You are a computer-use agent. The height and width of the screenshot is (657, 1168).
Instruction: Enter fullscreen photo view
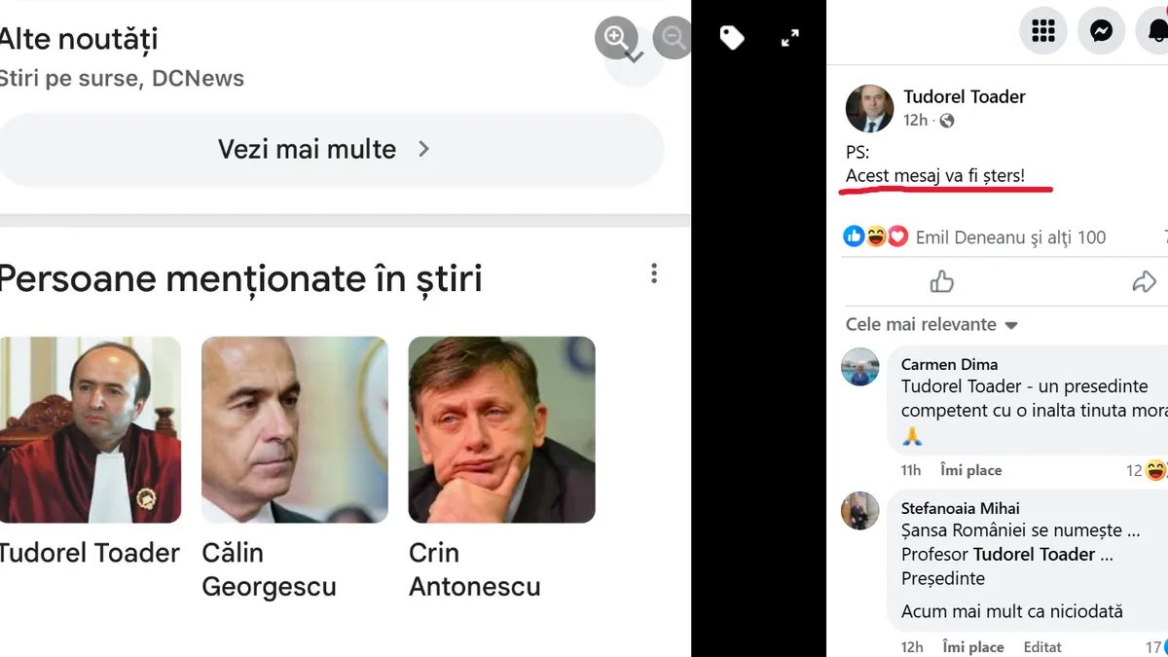pos(790,38)
